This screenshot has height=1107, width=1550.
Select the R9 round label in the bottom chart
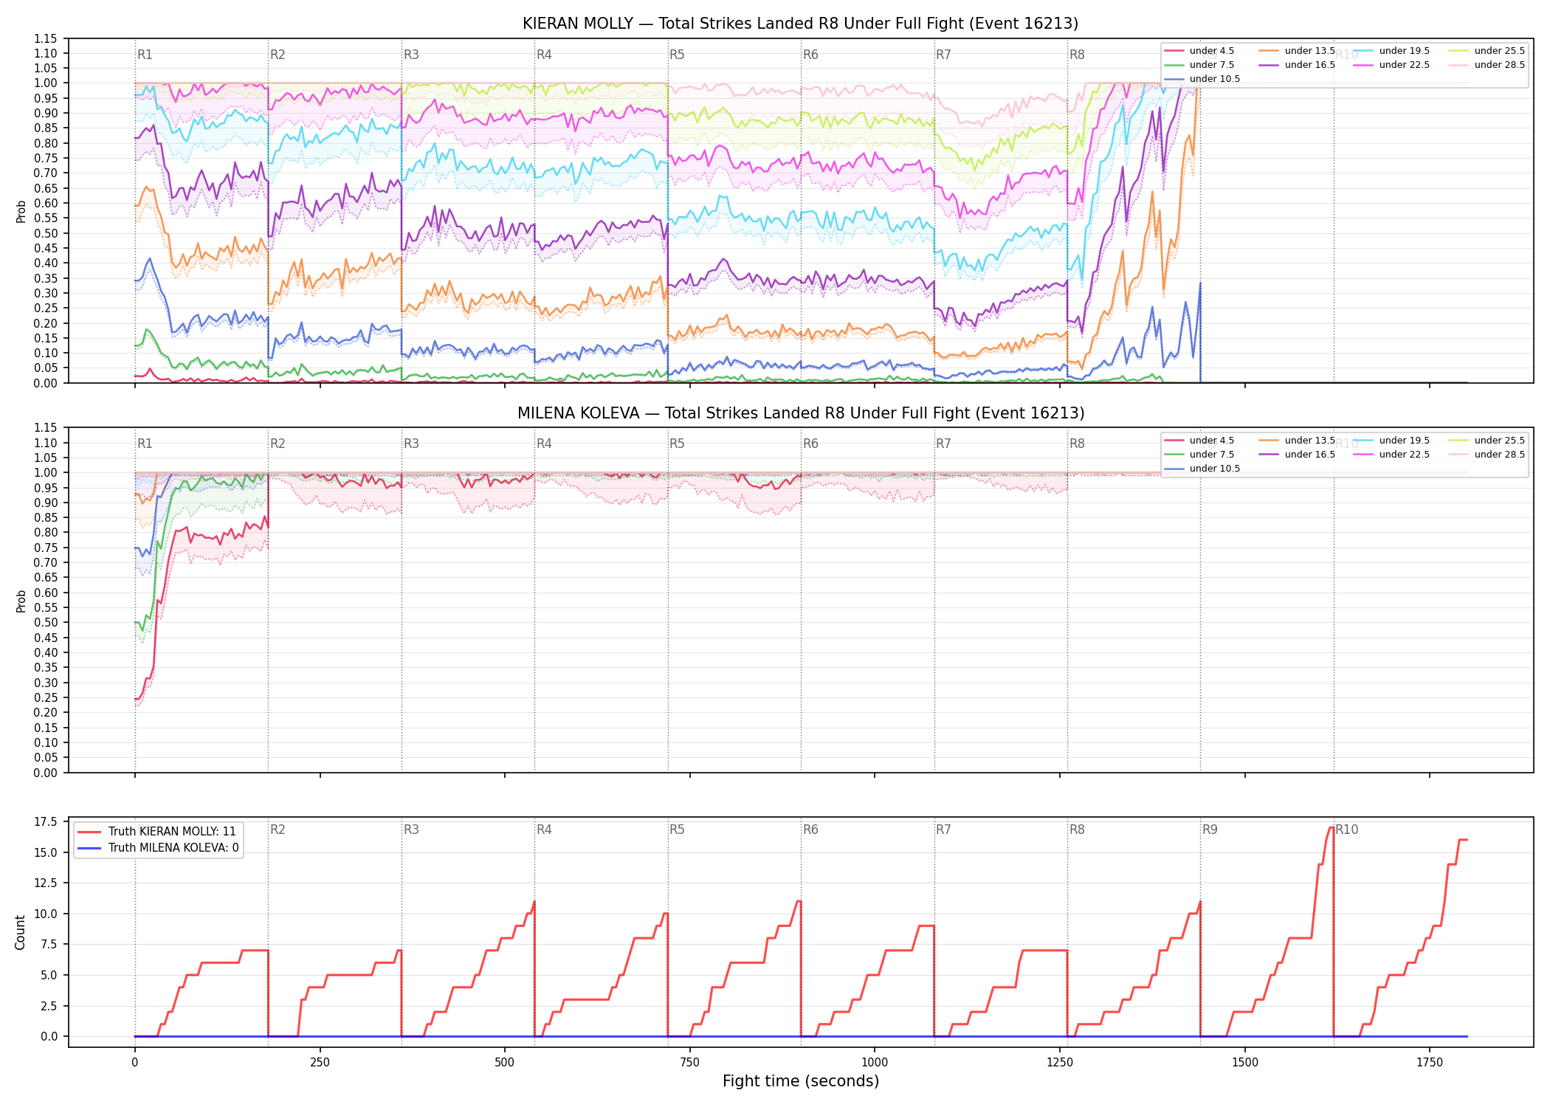click(1210, 830)
